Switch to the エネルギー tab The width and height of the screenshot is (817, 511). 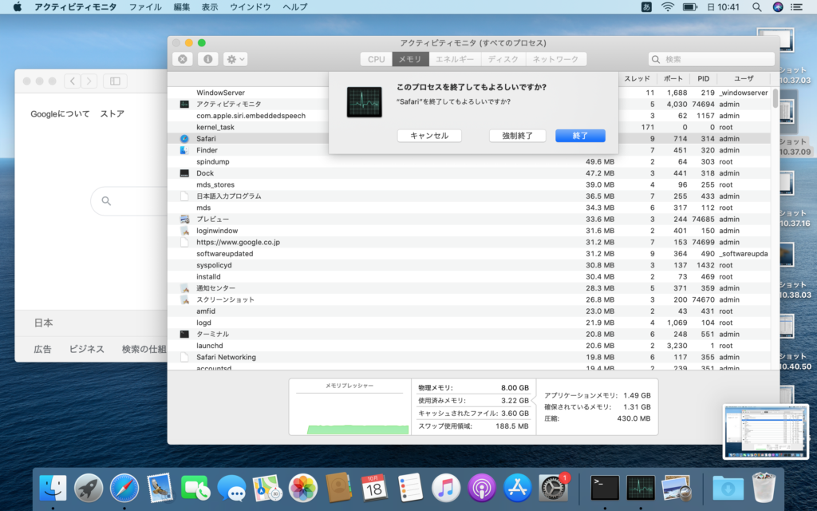pyautogui.click(x=455, y=59)
